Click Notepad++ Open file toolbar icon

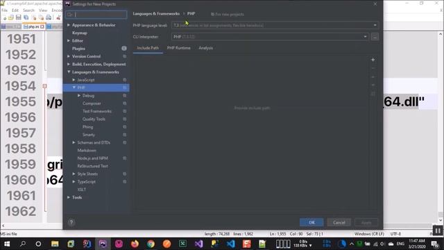point(11,17)
